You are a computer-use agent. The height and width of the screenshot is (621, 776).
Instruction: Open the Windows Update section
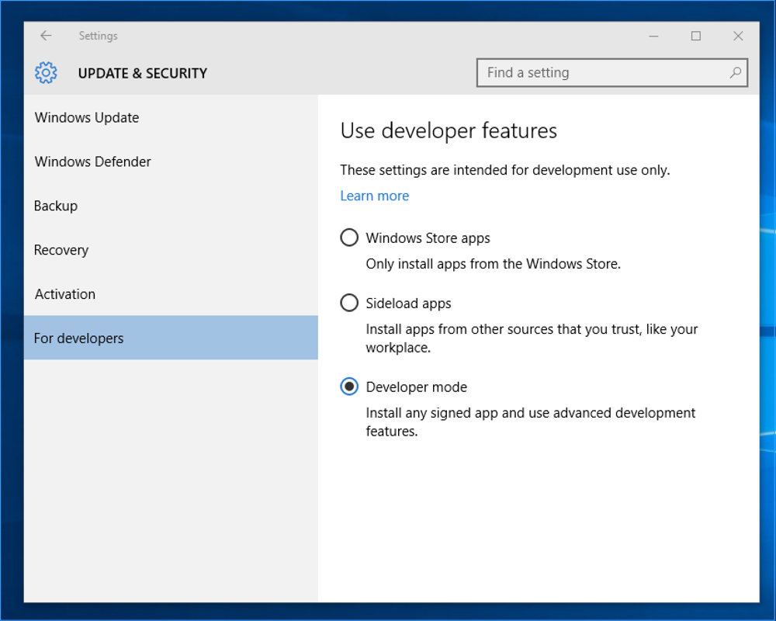(171, 117)
